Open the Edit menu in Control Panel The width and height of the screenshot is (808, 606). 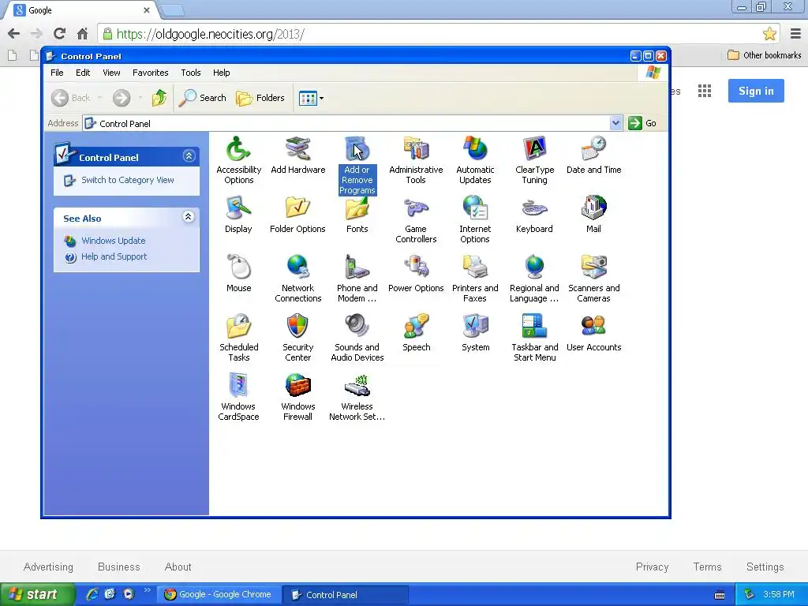83,73
